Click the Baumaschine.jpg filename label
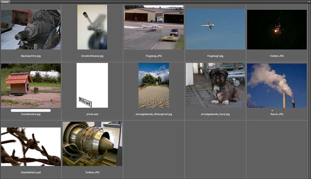This screenshot has width=311, height=179. point(31,56)
